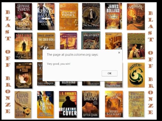Screen dimensions: 162x121
Task: Click The Smartest Horse in Texas cover
Action: pos(23,75)
